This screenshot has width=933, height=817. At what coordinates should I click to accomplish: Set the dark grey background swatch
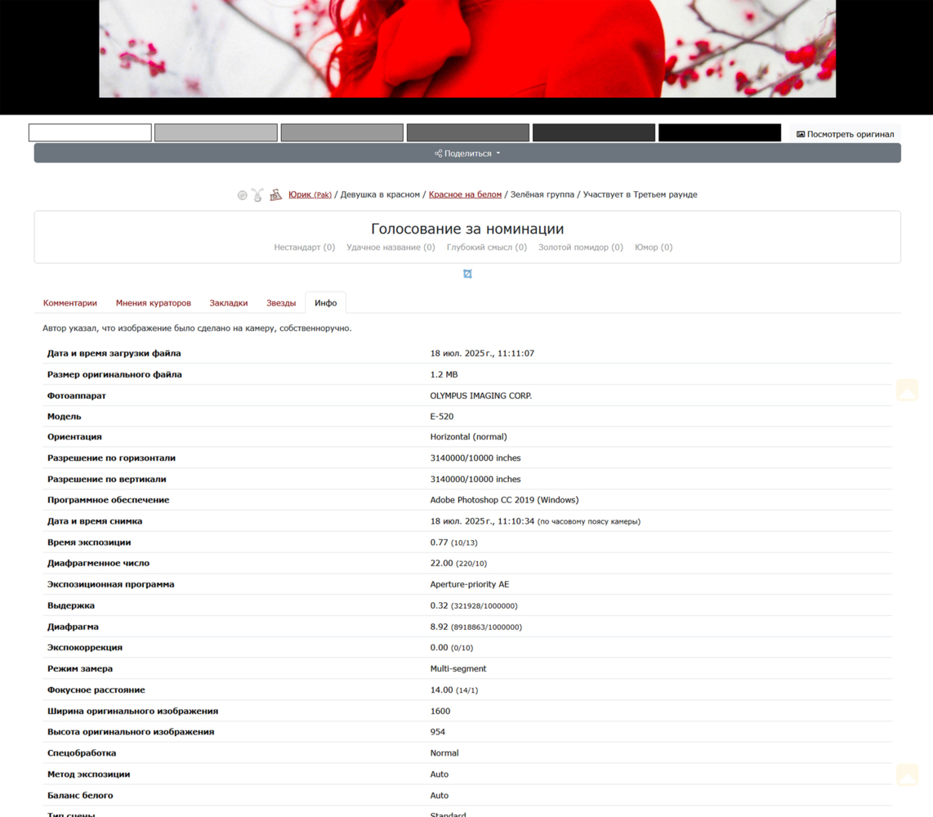pos(468,132)
